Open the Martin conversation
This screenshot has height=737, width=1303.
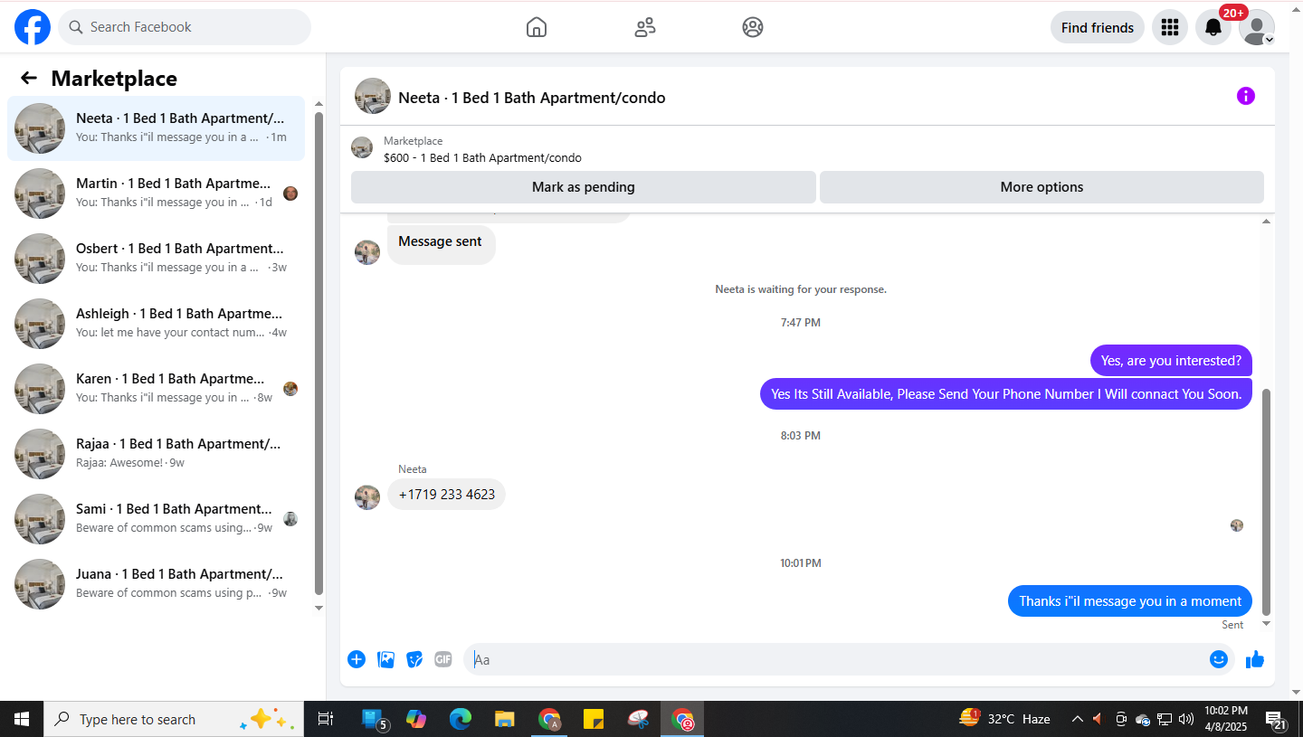click(156, 194)
